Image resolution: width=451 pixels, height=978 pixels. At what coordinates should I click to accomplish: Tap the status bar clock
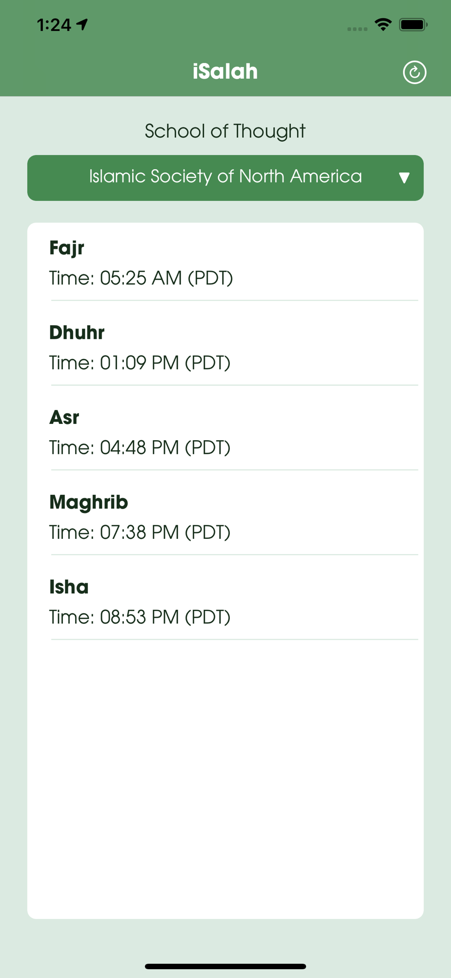[54, 25]
